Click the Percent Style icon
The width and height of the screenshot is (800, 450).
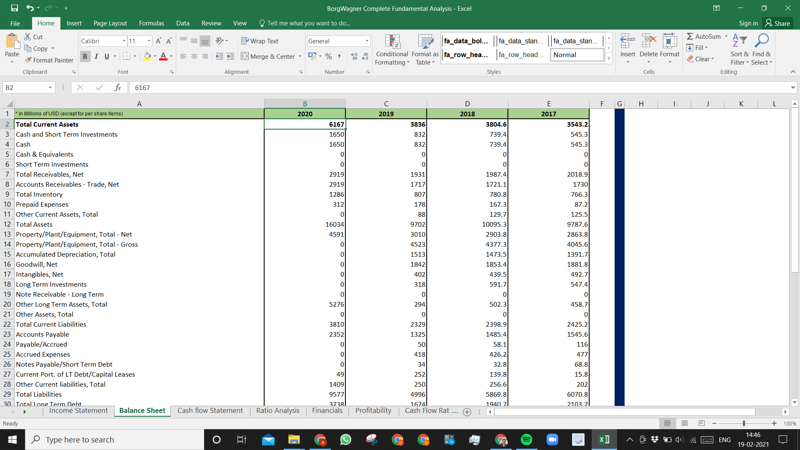click(329, 56)
